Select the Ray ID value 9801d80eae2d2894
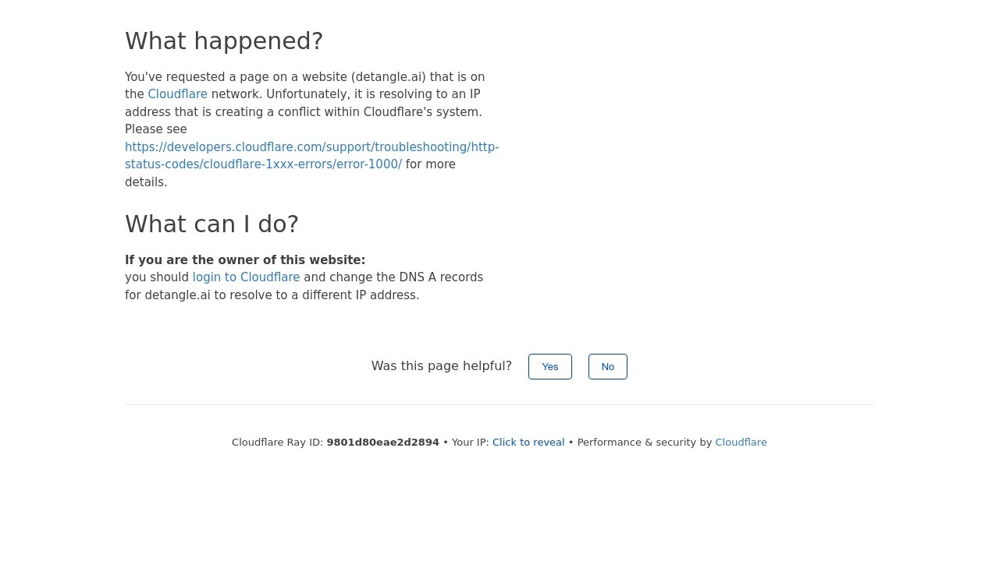 coord(382,443)
